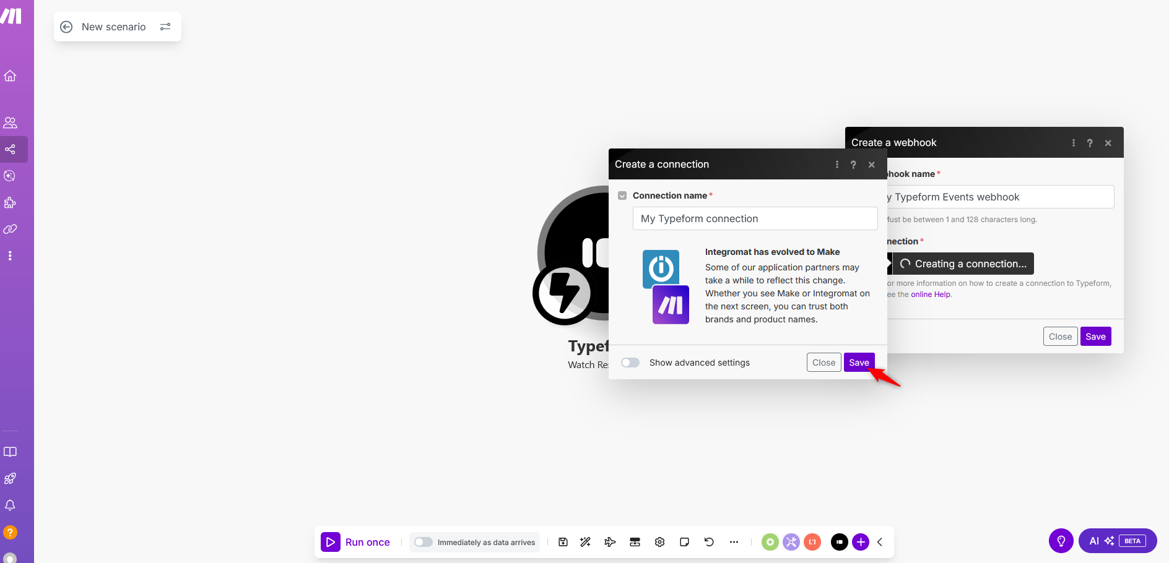Expand the three-dot more menu in bottom toolbar
The image size is (1169, 563).
tap(734, 542)
